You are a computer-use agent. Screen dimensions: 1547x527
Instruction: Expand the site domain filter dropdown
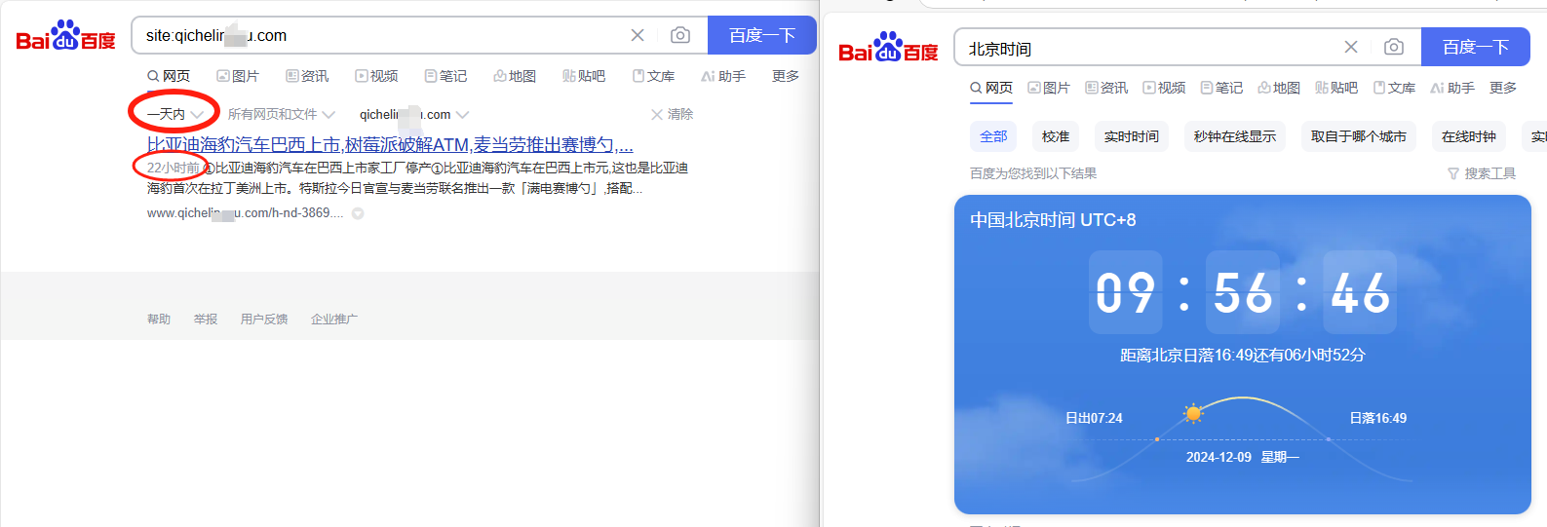coord(414,114)
